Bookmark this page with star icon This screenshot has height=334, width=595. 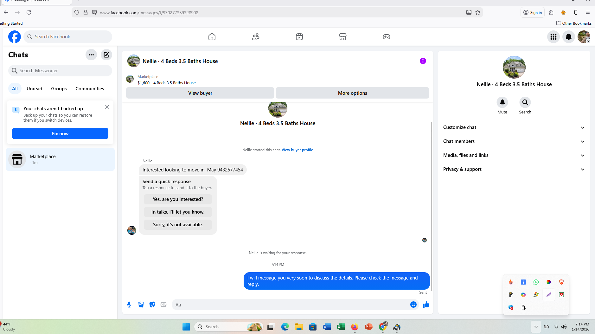478,12
